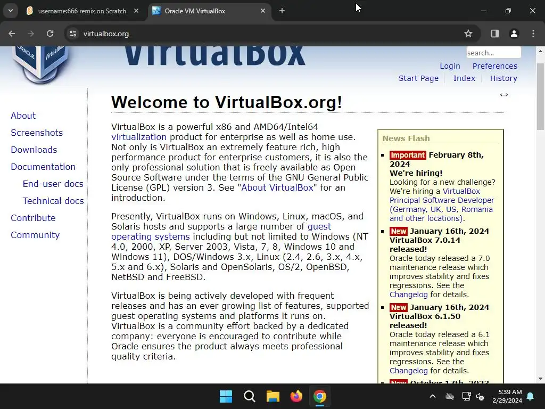Click scrollbar down arrow
Screen dimensions: 545x409
pos(541,379)
